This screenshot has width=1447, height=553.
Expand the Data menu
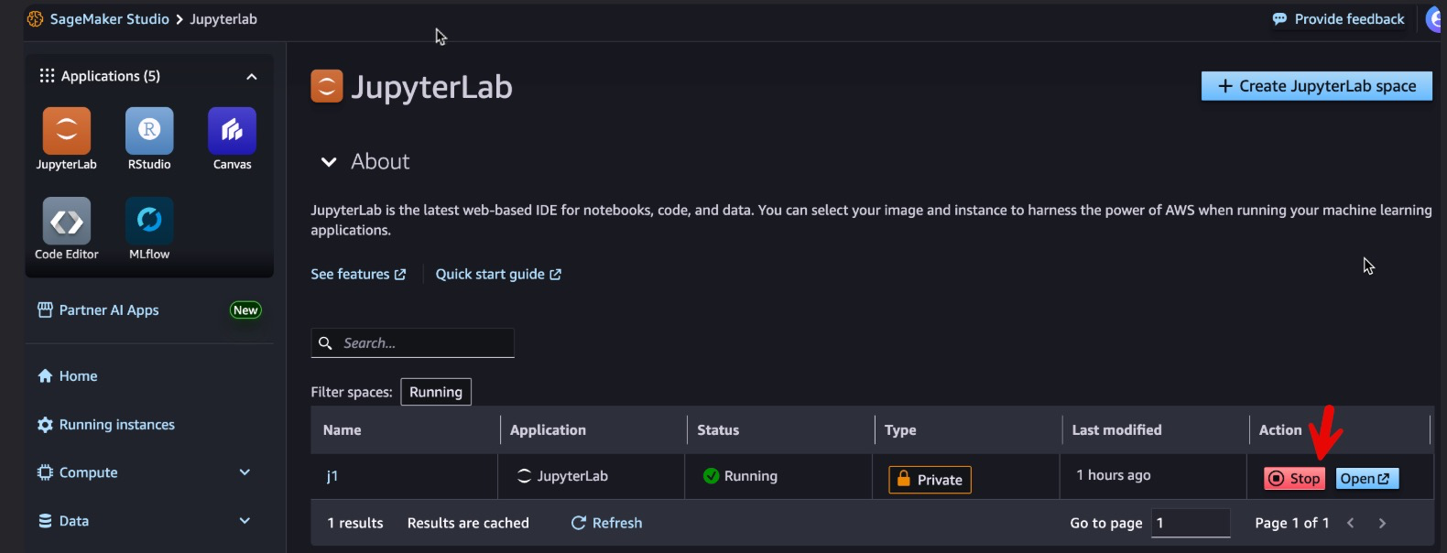click(244, 521)
